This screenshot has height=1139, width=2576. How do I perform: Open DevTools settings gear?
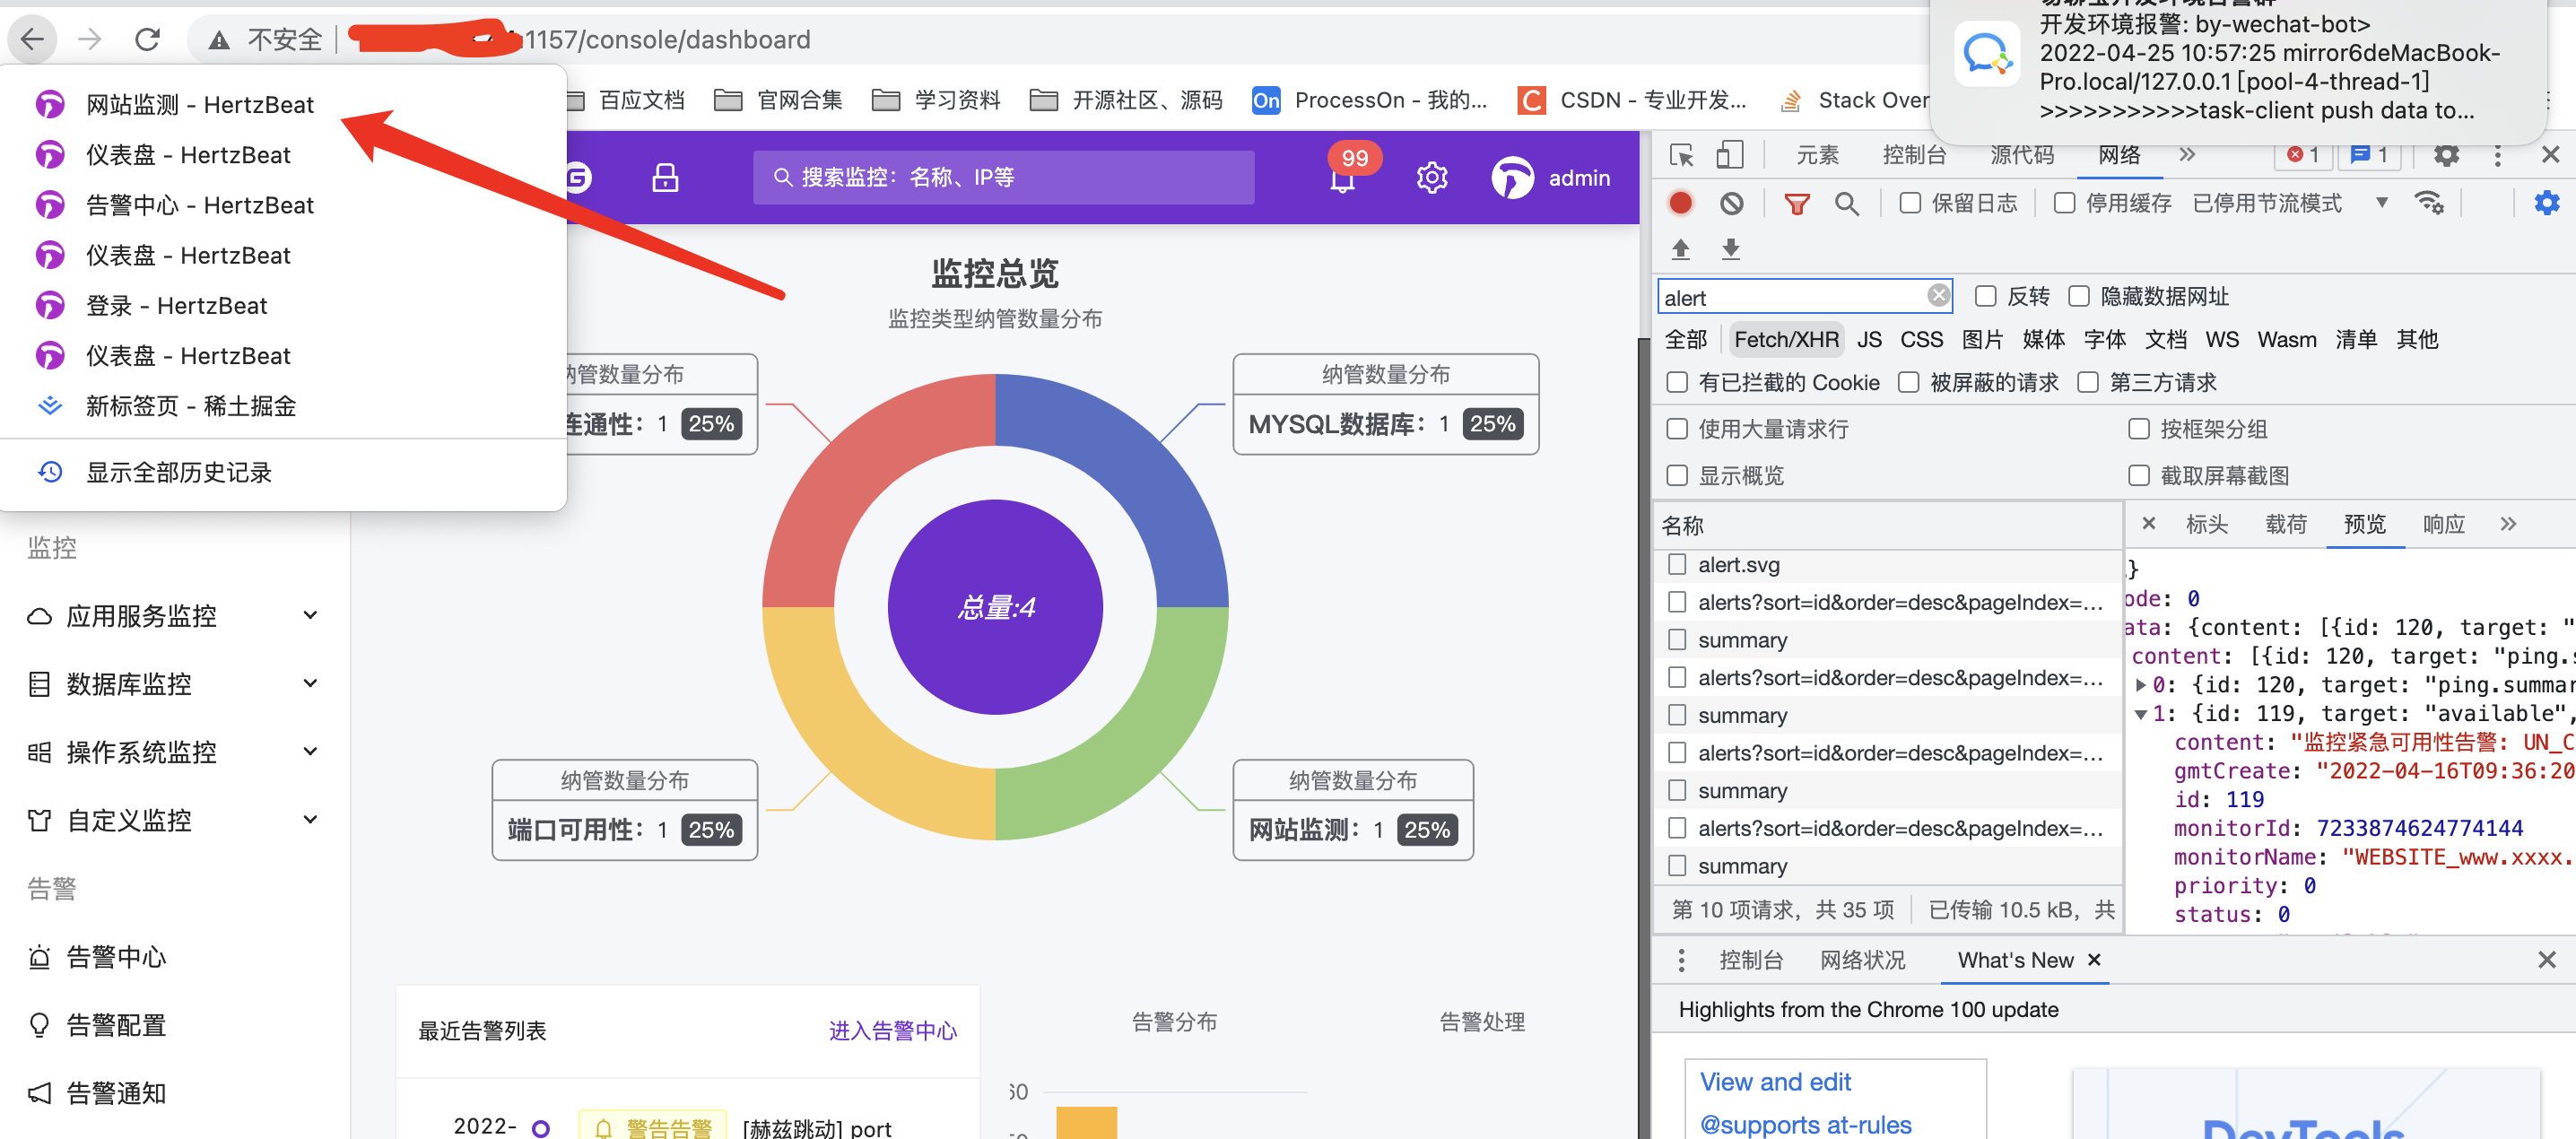tap(2545, 203)
